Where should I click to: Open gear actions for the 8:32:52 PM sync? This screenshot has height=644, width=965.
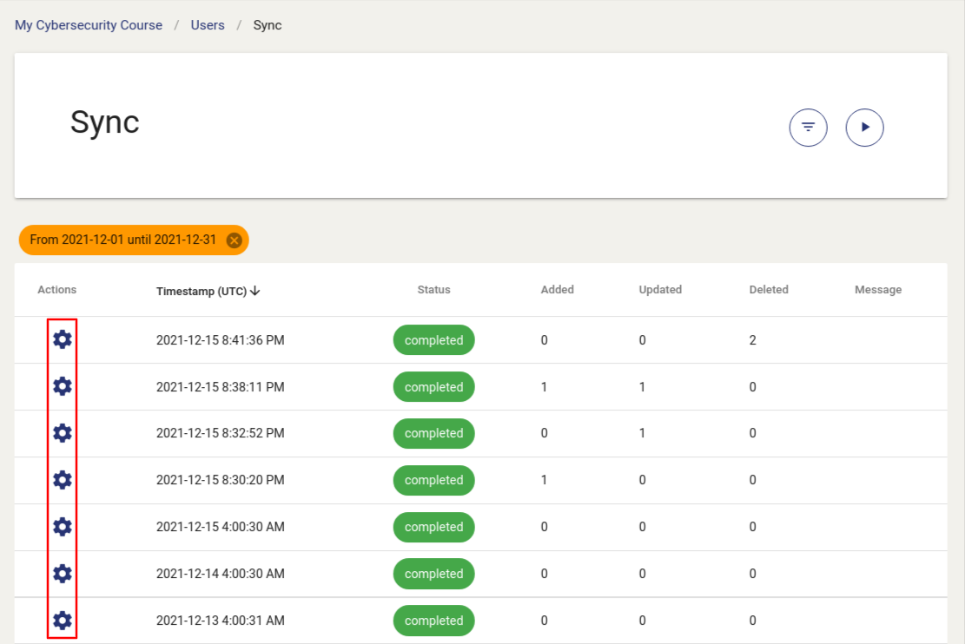coord(63,433)
